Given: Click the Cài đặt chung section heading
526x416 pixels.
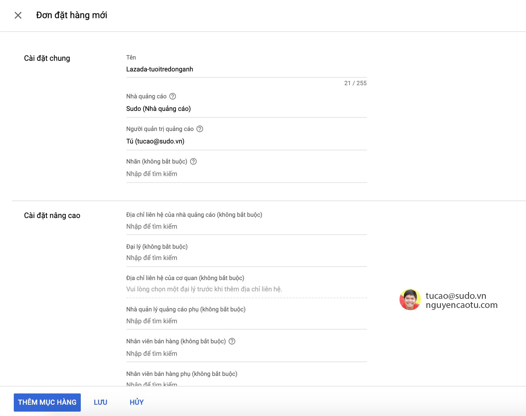Looking at the screenshot, I should pyautogui.click(x=47, y=58).
